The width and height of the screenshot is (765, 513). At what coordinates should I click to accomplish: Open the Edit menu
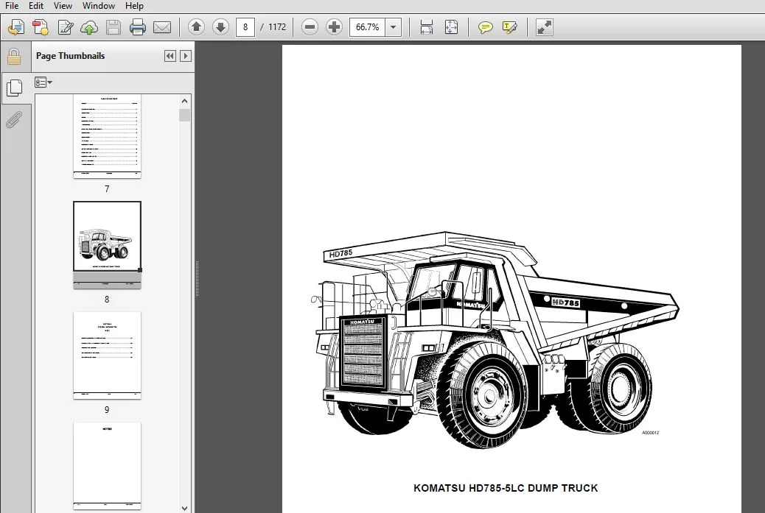(36, 6)
